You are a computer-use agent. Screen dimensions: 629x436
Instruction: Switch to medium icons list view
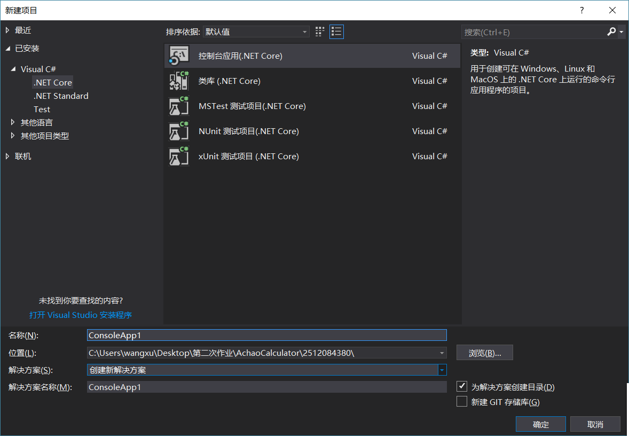coord(336,32)
